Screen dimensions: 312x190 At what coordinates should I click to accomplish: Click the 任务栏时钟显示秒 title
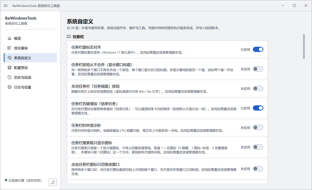(x=86, y=125)
